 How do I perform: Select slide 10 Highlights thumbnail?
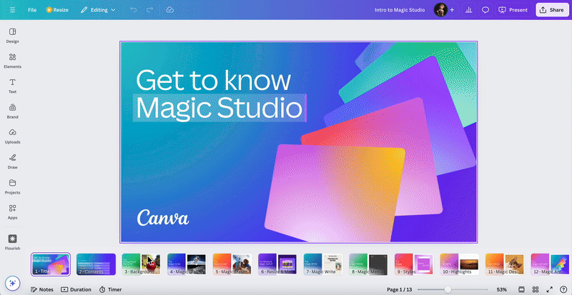point(460,264)
